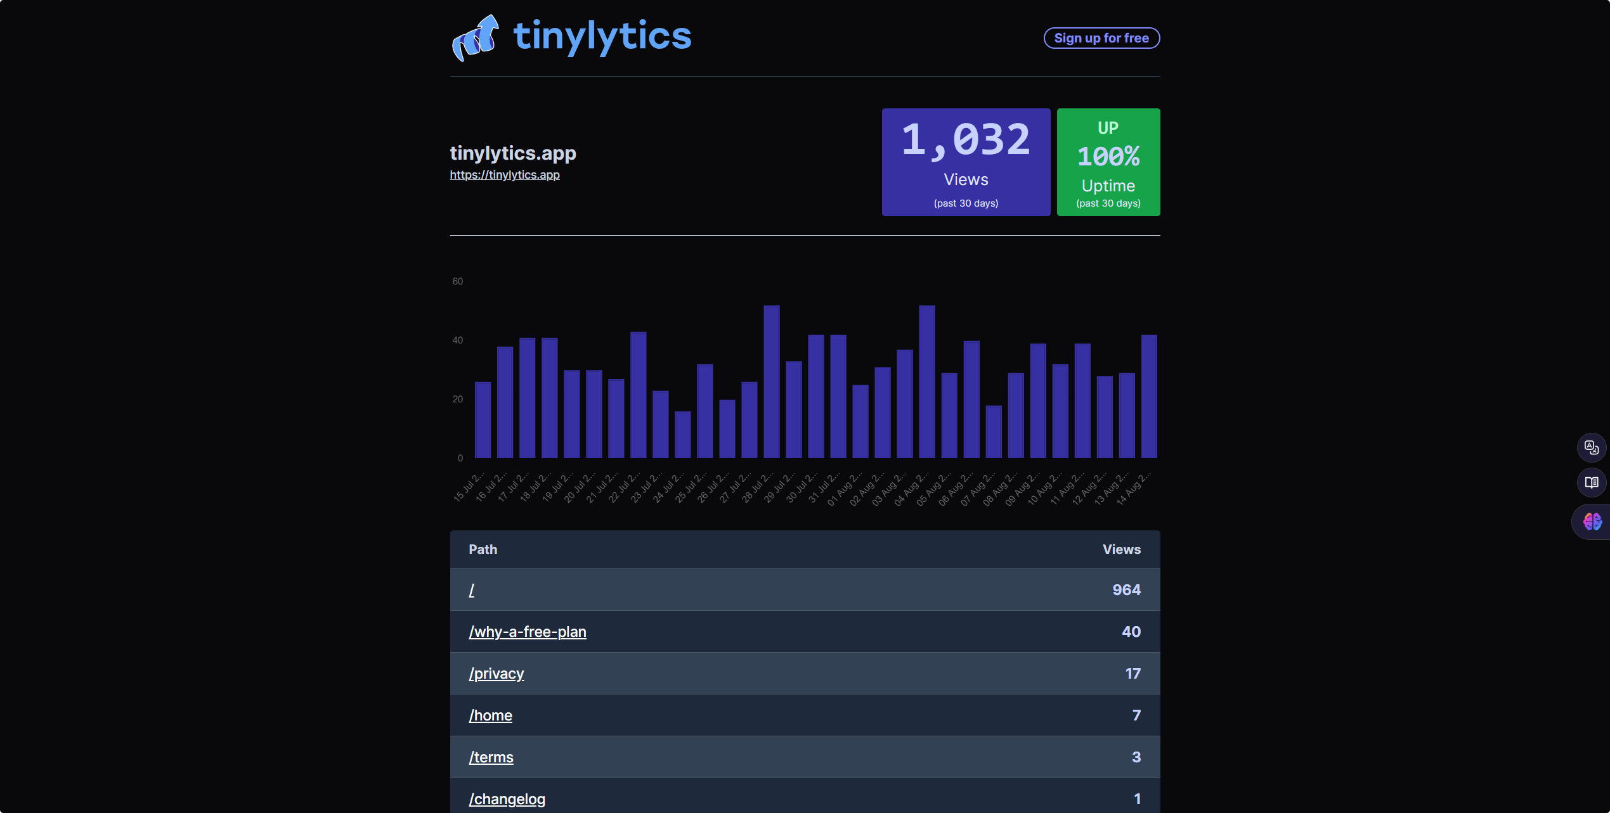Open the /changelog path link

tap(507, 799)
